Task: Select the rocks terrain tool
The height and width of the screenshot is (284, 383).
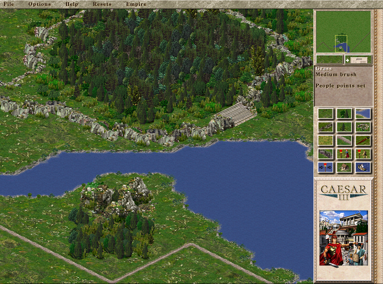Action: click(363, 127)
